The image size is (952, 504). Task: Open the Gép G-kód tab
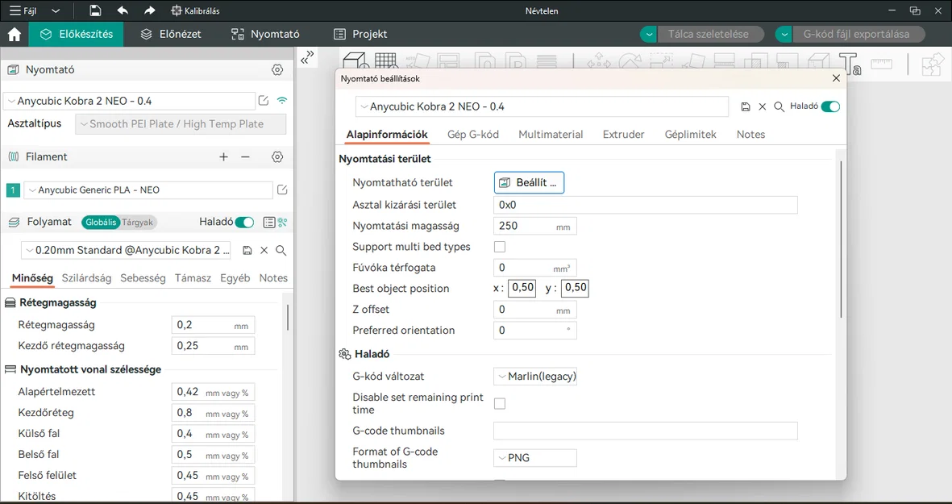click(473, 135)
